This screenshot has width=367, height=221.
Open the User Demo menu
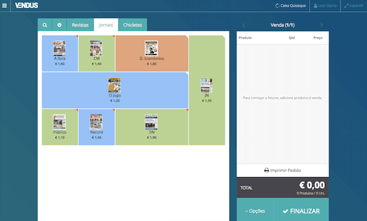click(x=325, y=5)
